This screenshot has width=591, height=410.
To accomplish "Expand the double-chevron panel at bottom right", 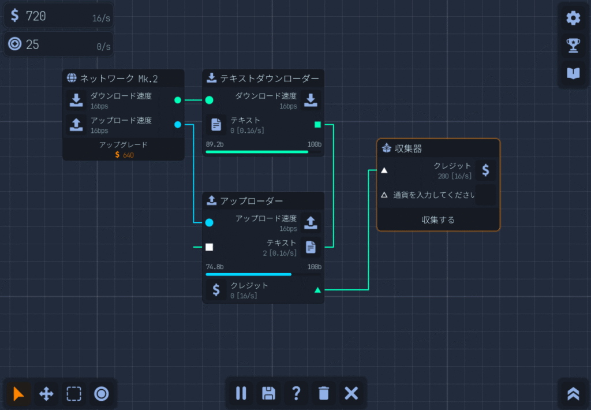I will pyautogui.click(x=573, y=393).
